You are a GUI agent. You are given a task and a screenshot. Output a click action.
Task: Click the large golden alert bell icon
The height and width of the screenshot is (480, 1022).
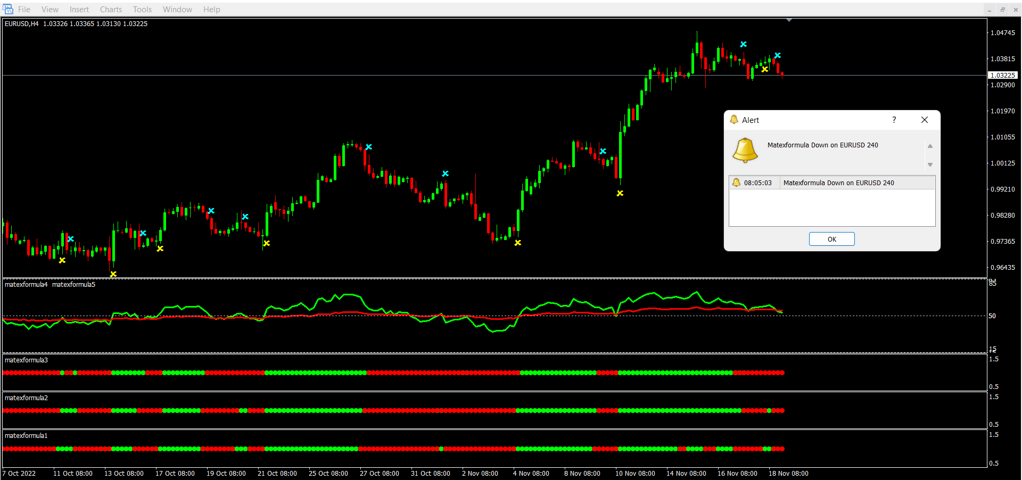(745, 150)
